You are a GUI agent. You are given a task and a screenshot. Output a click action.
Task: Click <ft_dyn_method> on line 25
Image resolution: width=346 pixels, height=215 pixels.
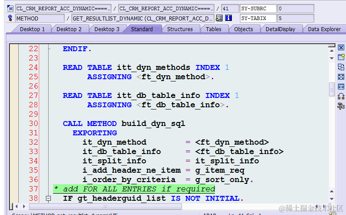click(173, 77)
